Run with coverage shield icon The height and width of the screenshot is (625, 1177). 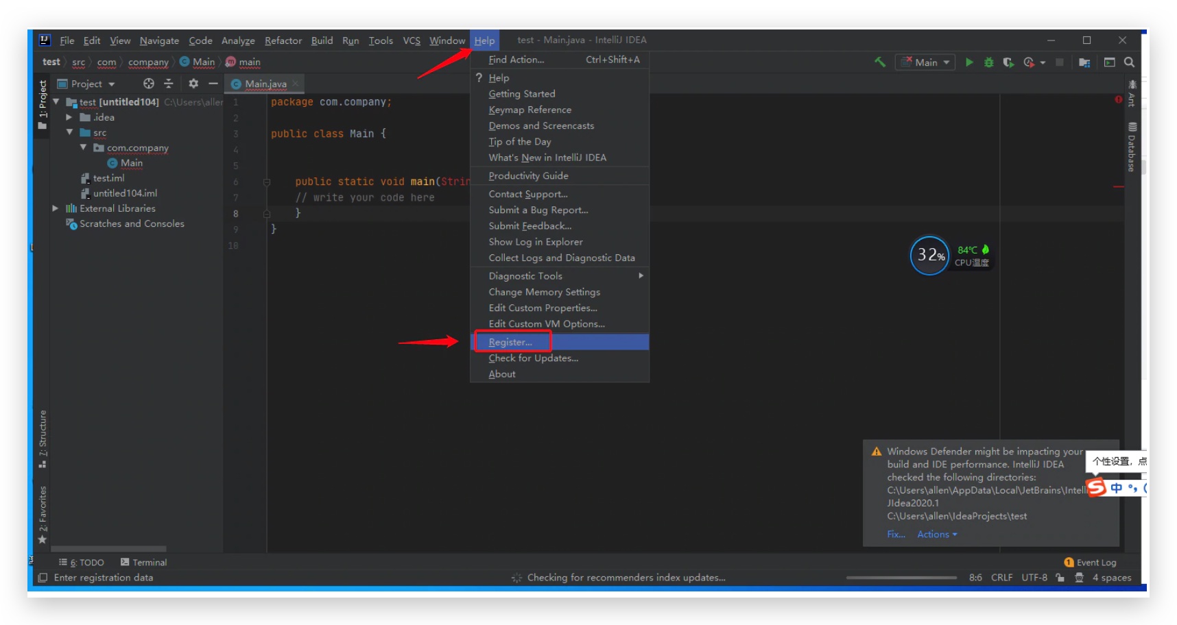[x=1008, y=62]
